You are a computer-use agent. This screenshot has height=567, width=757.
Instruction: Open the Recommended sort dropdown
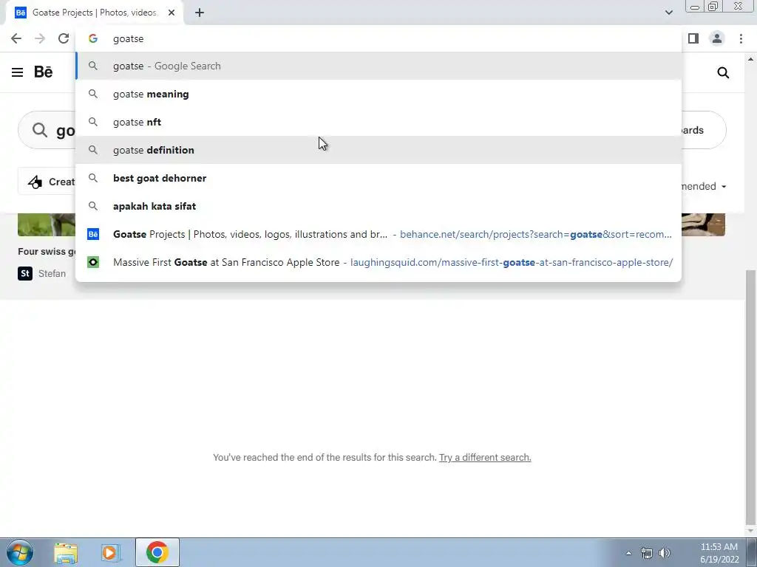pos(704,187)
